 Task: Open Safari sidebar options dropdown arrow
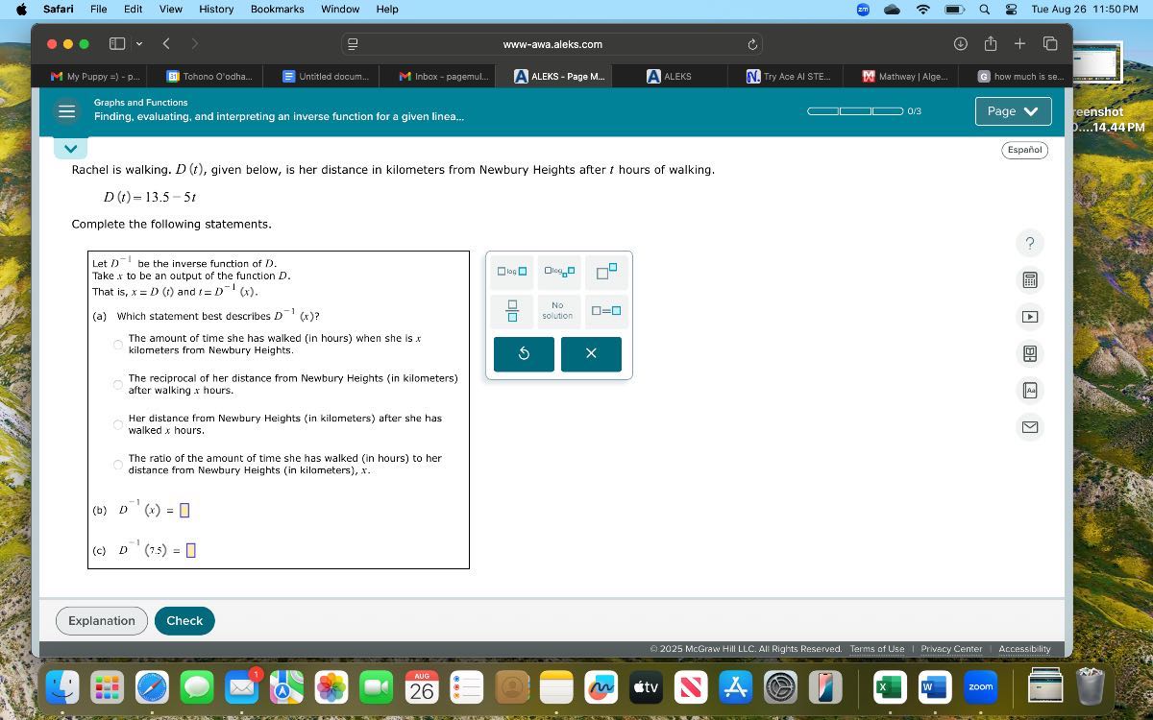click(x=139, y=44)
